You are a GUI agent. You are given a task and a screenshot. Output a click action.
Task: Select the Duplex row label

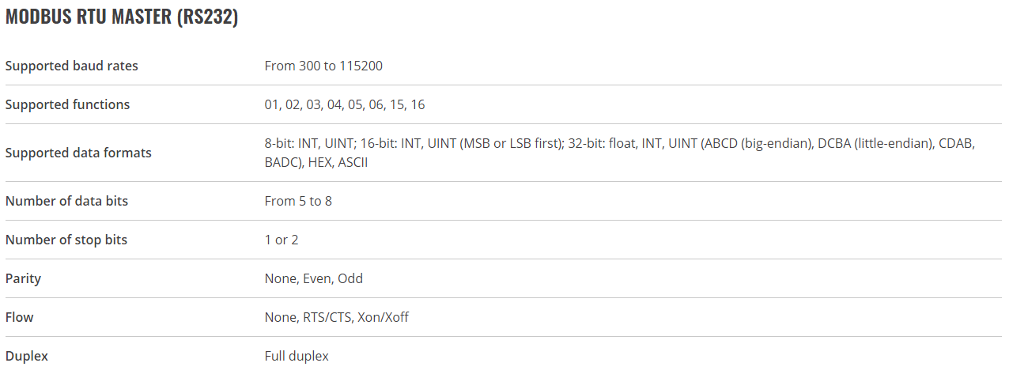27,356
